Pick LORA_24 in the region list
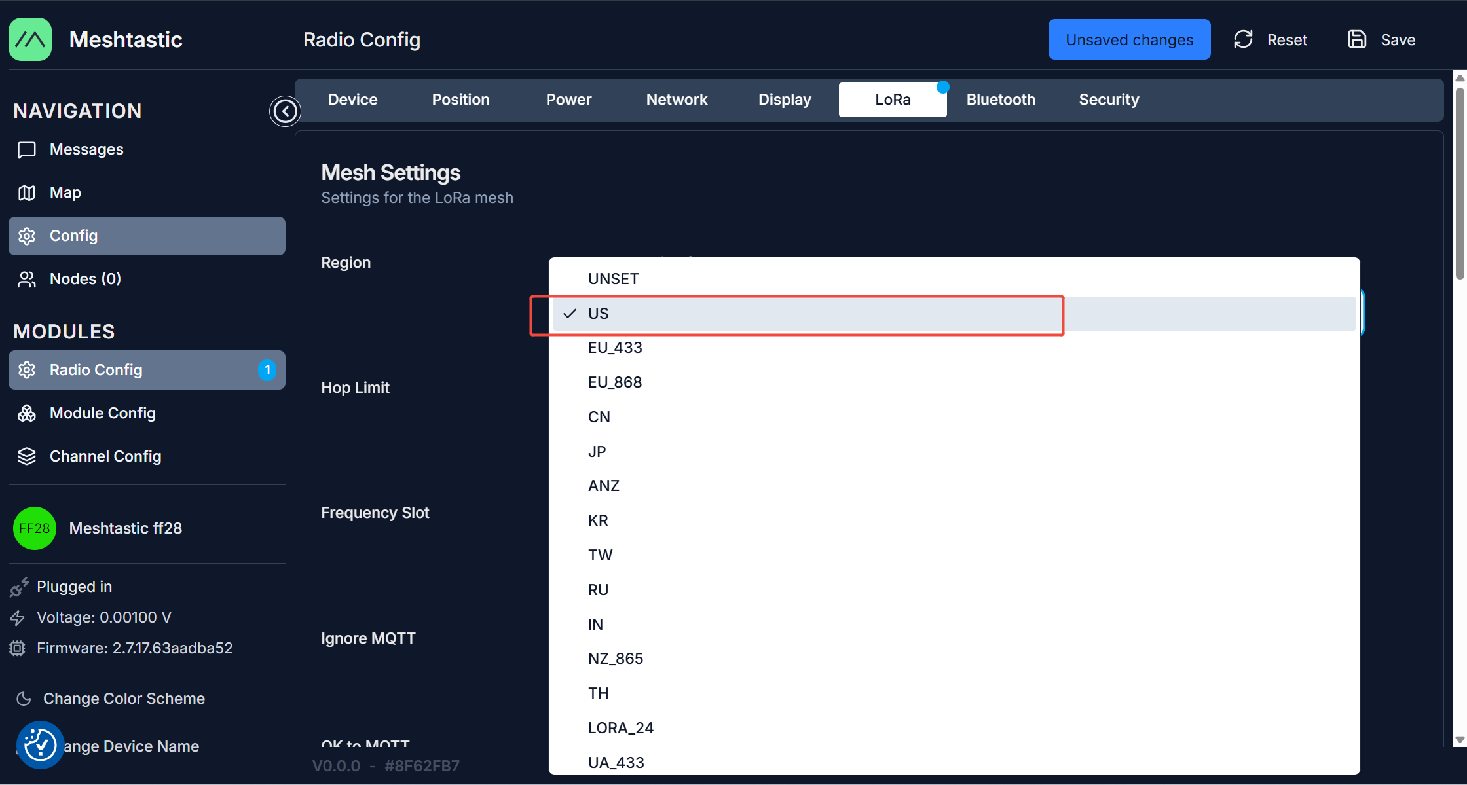The image size is (1467, 785). coord(620,728)
